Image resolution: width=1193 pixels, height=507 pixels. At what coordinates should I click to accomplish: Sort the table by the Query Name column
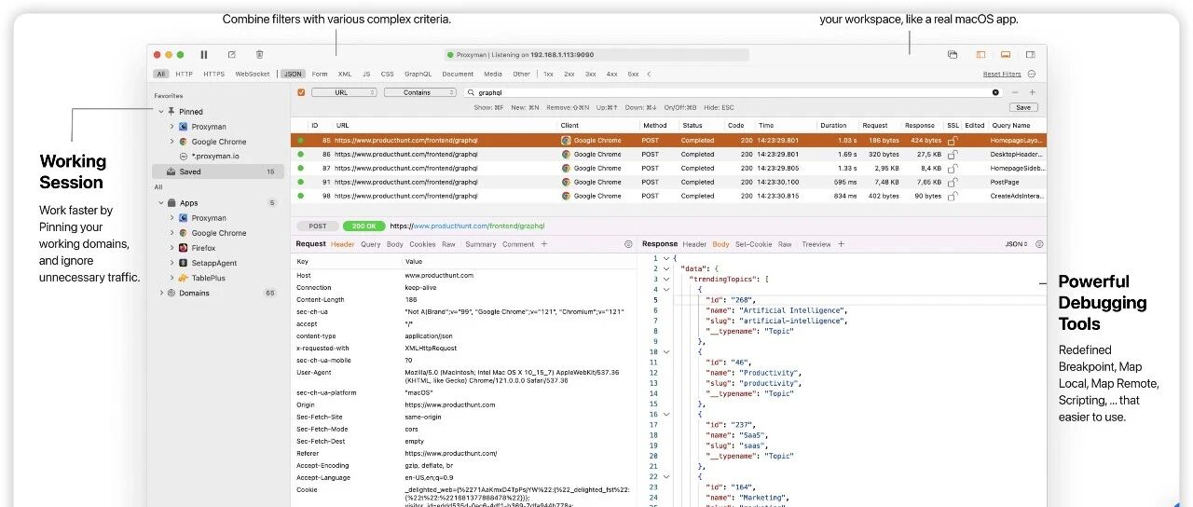coord(1010,125)
